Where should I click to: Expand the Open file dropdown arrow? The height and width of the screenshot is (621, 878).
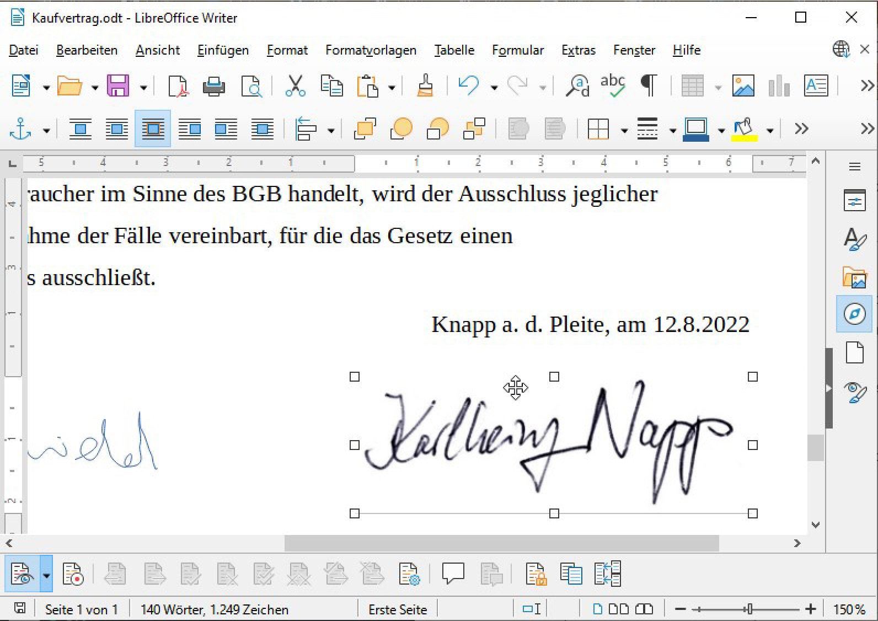[95, 87]
